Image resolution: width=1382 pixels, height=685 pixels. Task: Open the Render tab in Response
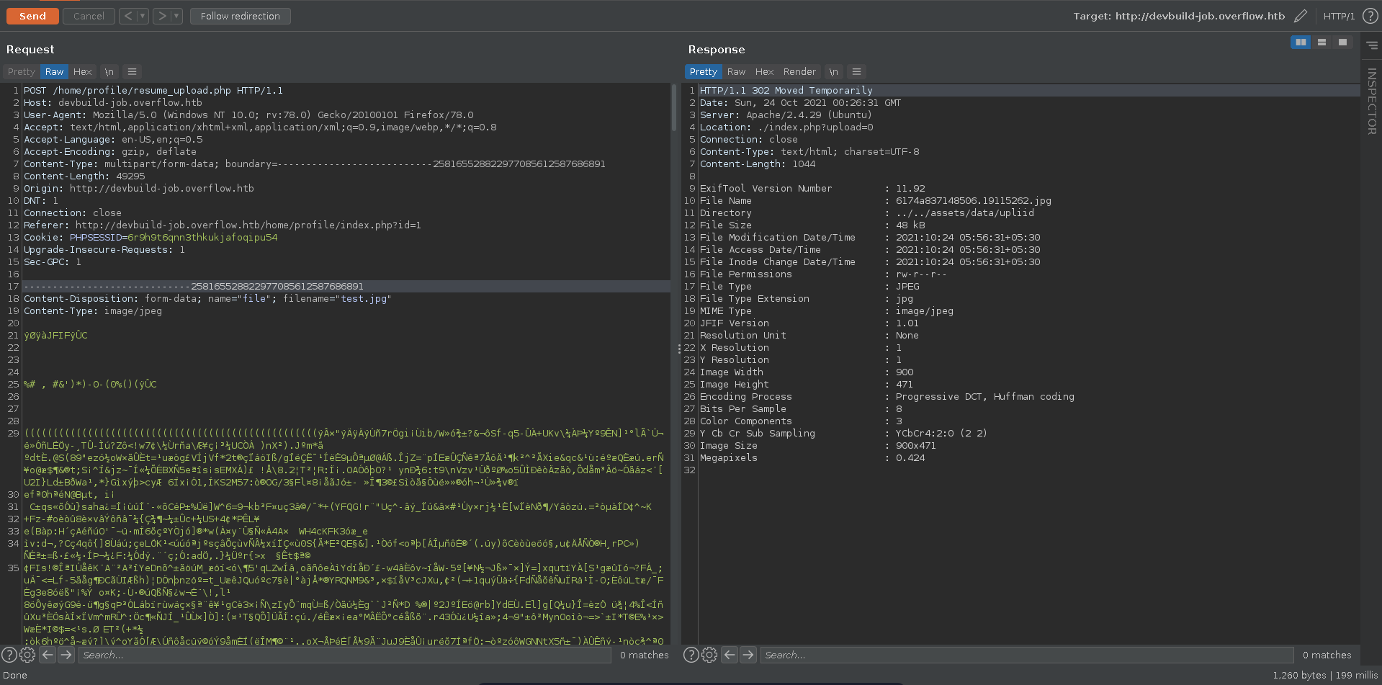[x=799, y=72]
